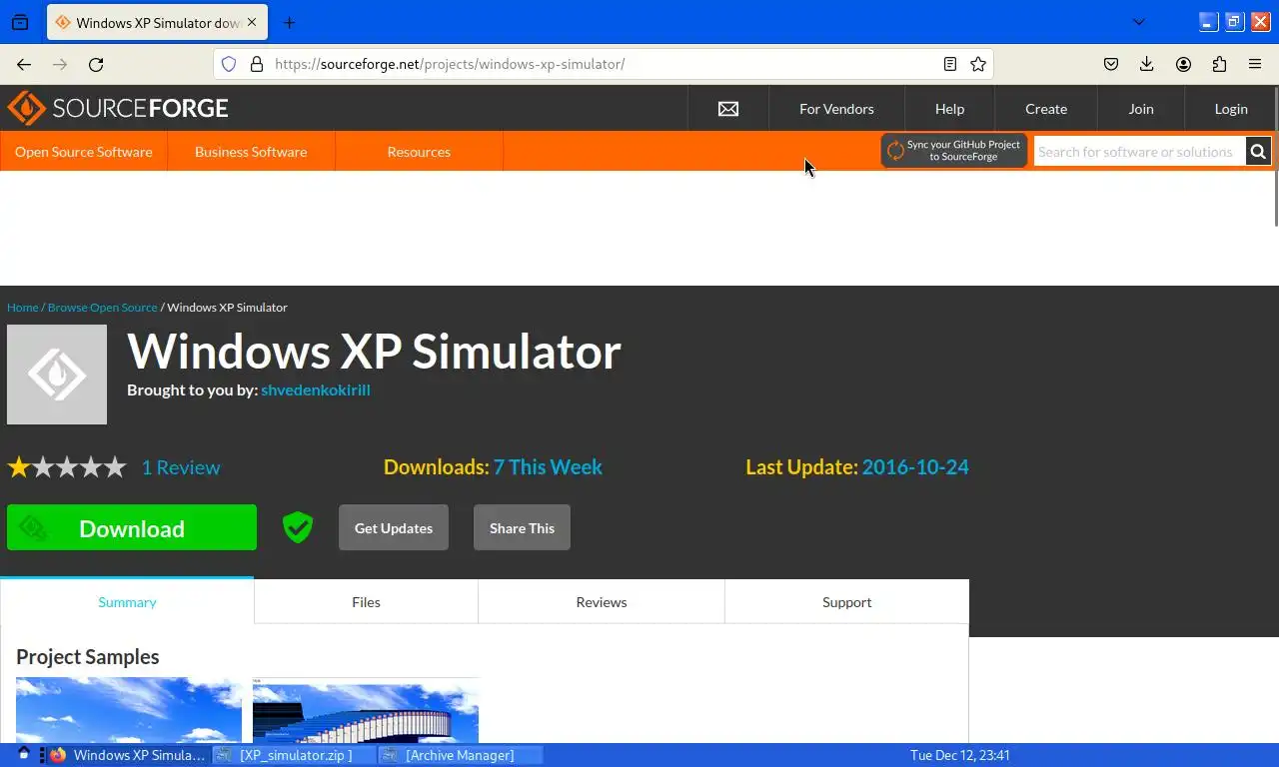Click the star rating
Image resolution: width=1279 pixels, height=767 pixels.
[x=67, y=466]
